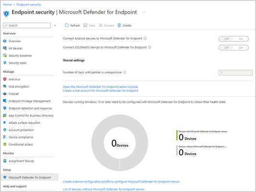Viewport: 256px width, 192px height.
Task: Toggle Connect Android devices switch
Action: pos(233,39)
